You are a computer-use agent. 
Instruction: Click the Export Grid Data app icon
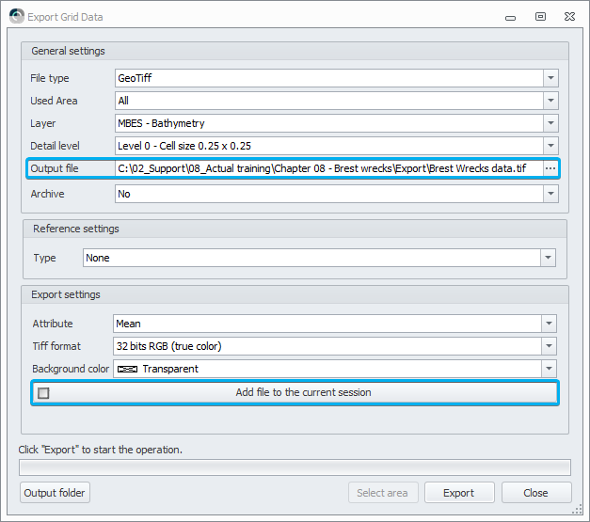click(16, 16)
